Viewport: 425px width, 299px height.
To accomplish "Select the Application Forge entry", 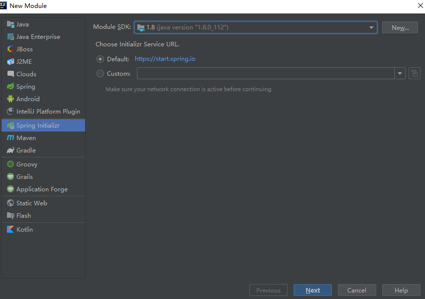I will 43,189.
